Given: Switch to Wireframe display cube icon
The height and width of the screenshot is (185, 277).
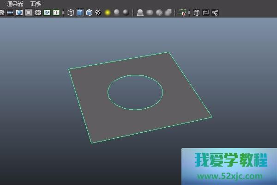Looking at the screenshot, I should pyautogui.click(x=71, y=12).
